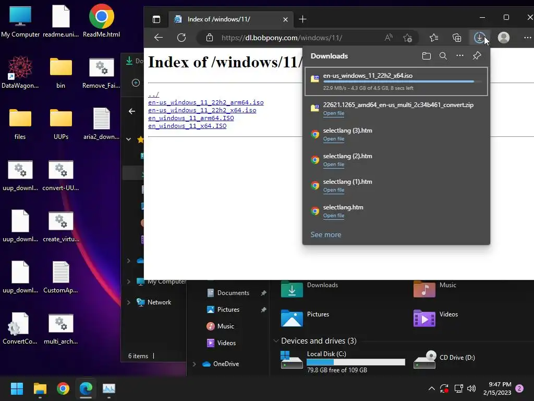
Task: Open the Videos folder tile in Explorer
Action: click(x=424, y=318)
